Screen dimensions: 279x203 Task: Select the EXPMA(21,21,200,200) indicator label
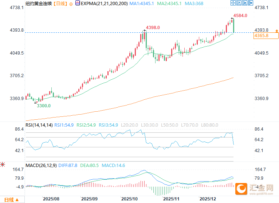tap(104, 3)
